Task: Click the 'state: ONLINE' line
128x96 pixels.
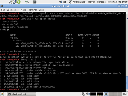Action: tap(10, 24)
